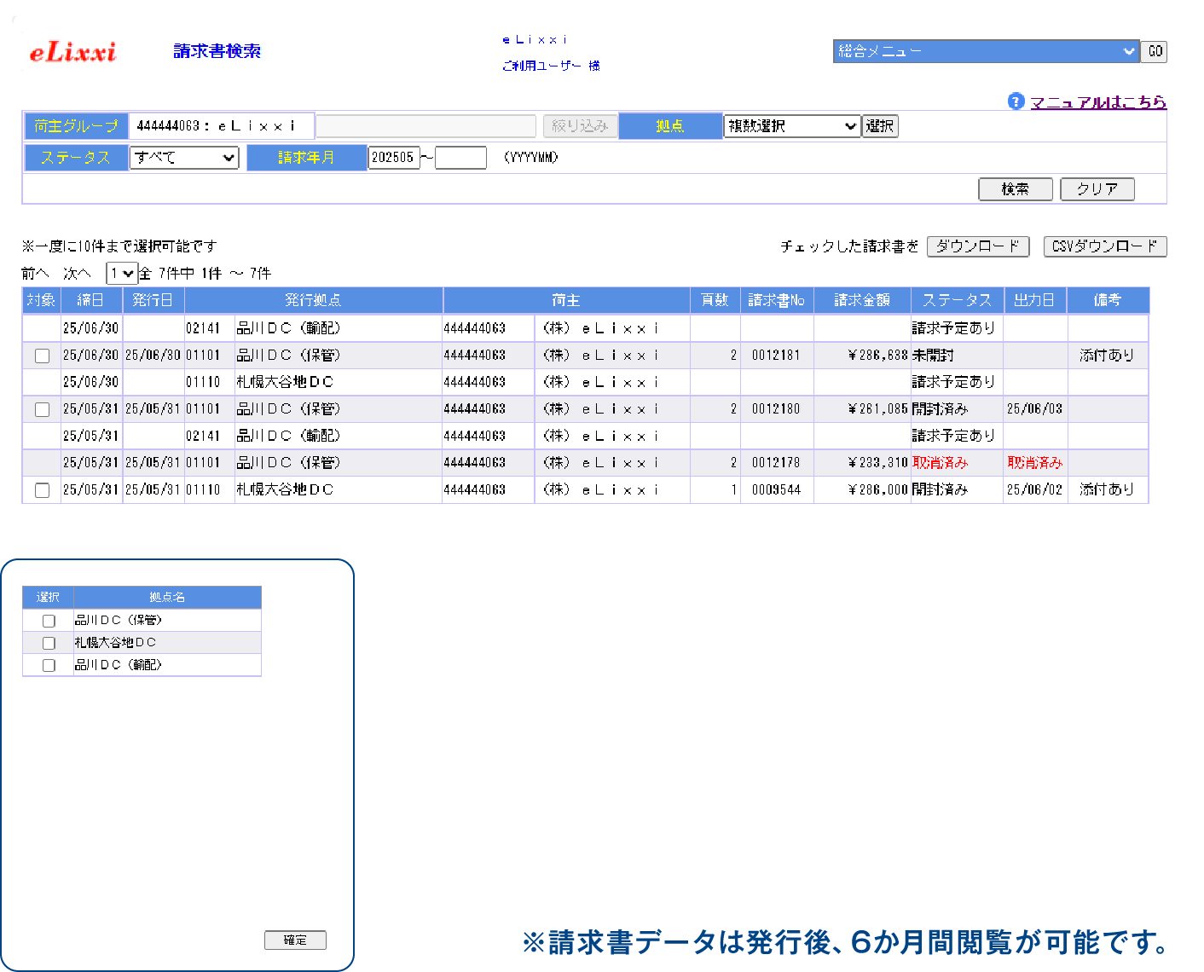The height and width of the screenshot is (972, 1204).
Task: Click the ダウンロード button for checked invoices
Action: click(978, 246)
